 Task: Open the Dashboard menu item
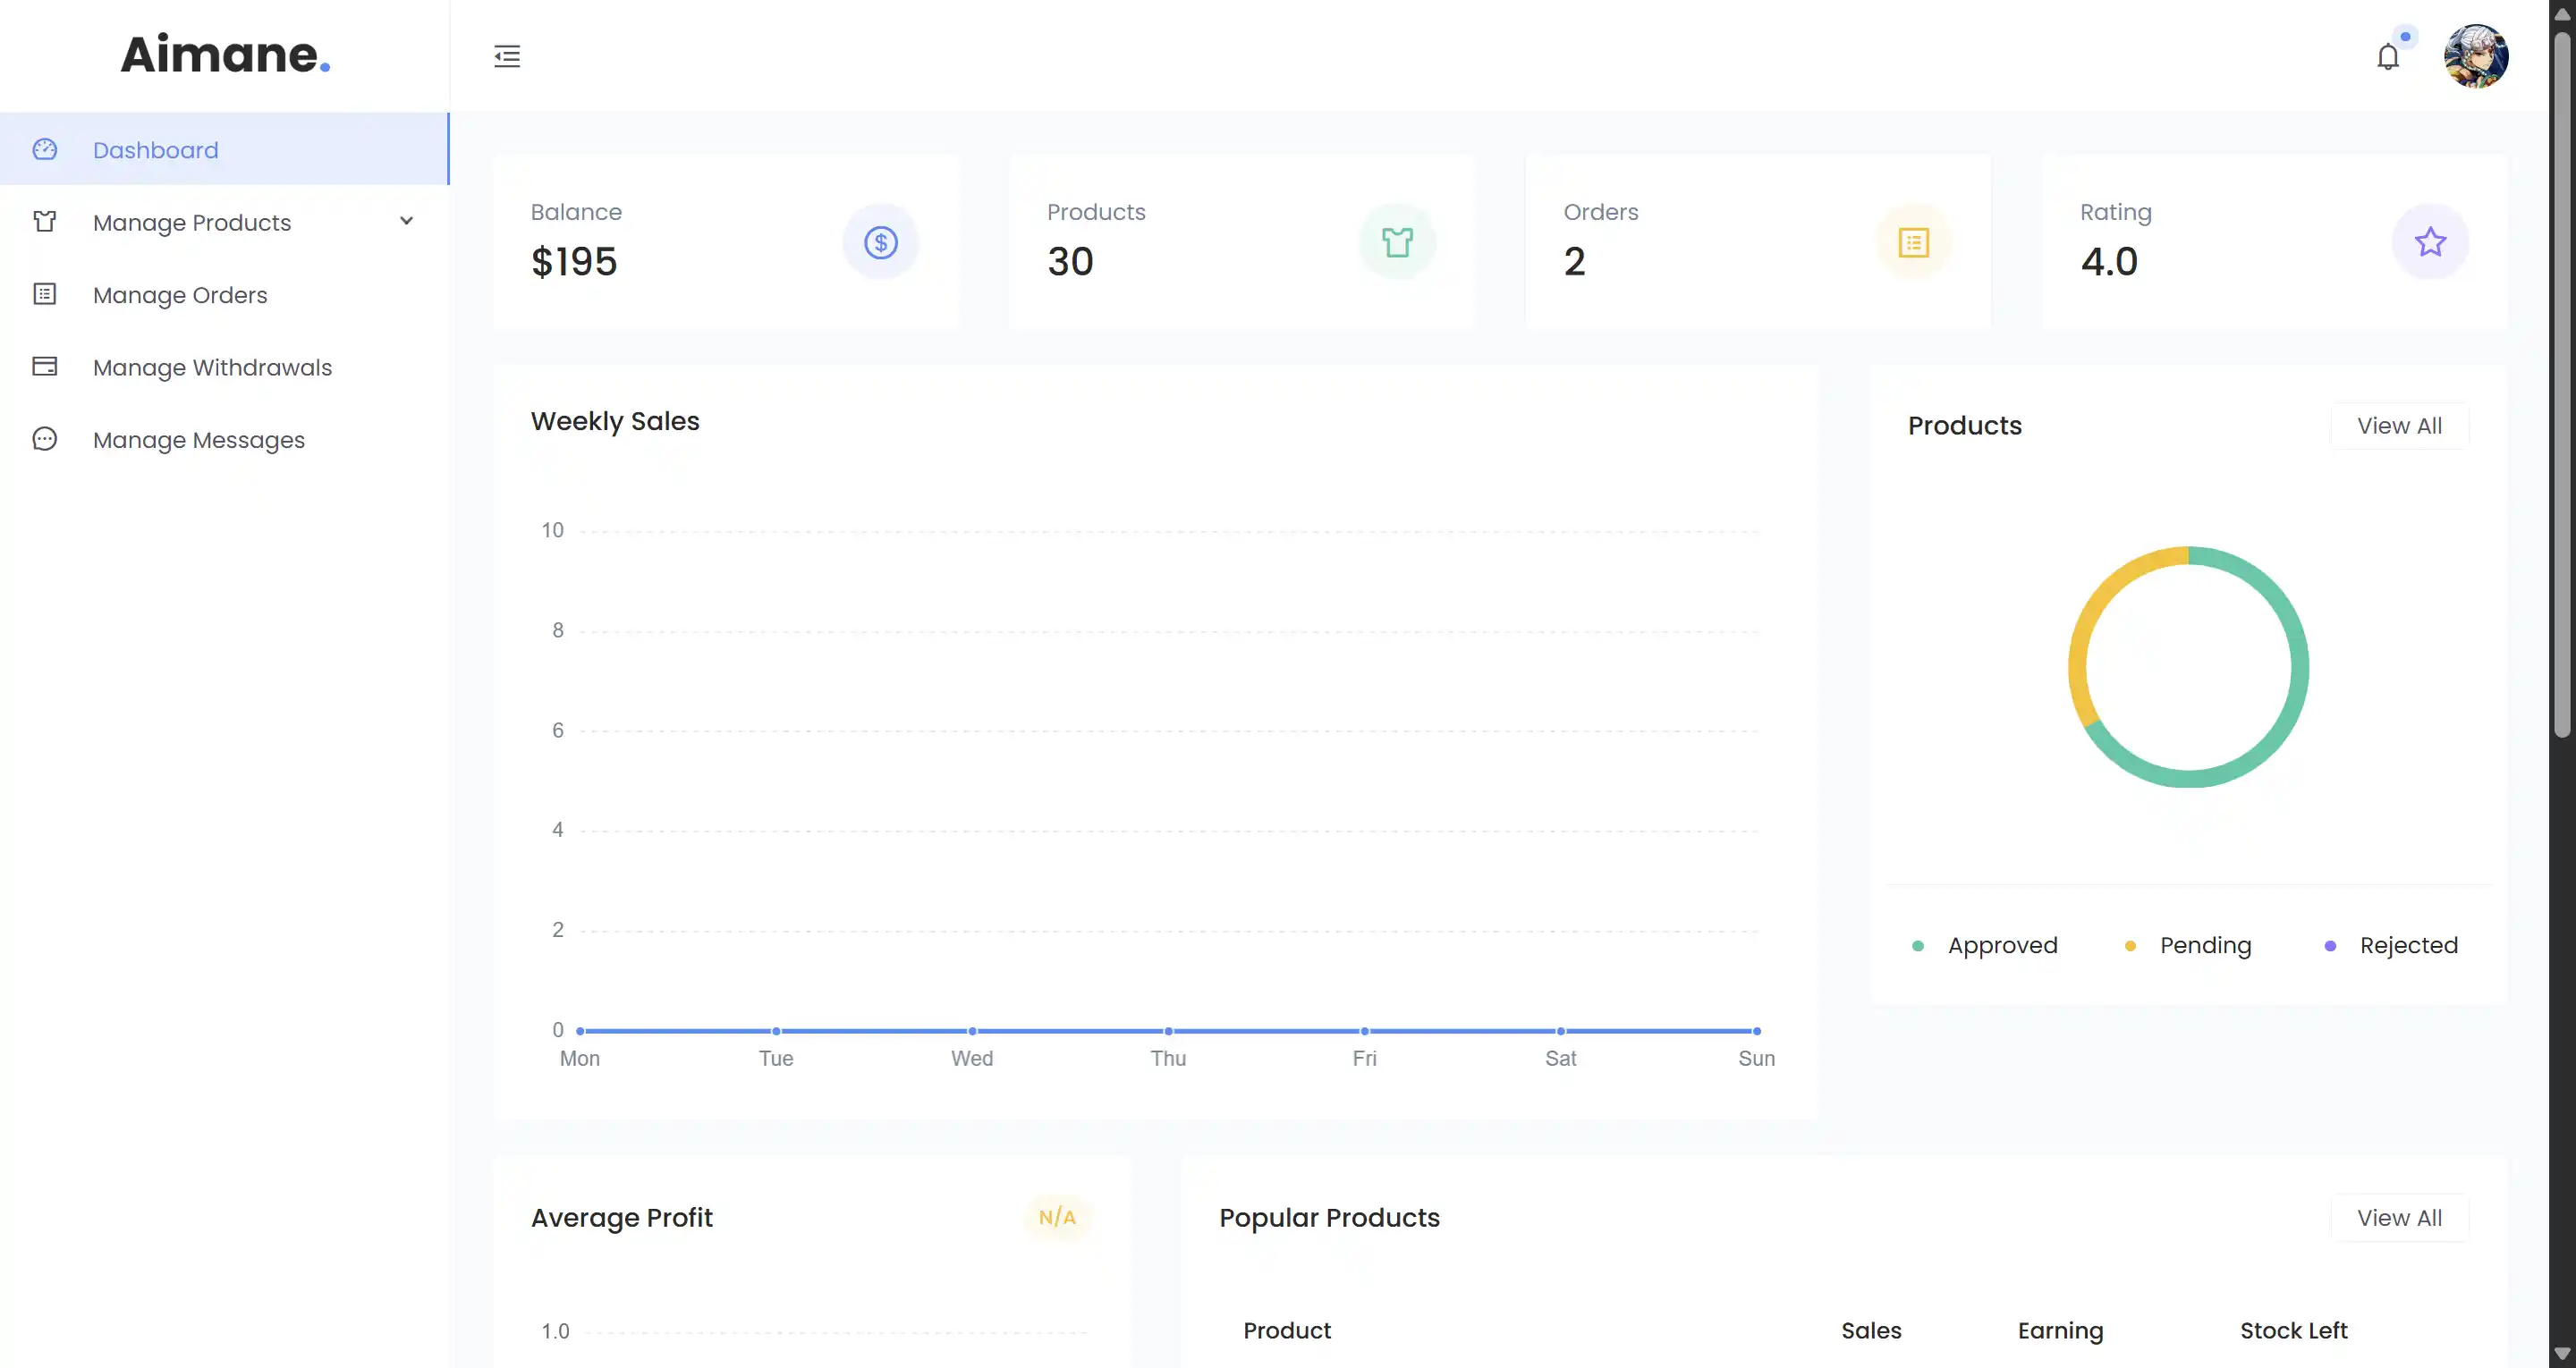pyautogui.click(x=155, y=150)
